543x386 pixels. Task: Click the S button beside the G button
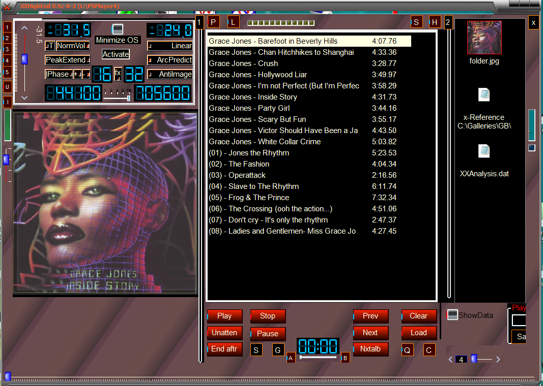coord(256,350)
